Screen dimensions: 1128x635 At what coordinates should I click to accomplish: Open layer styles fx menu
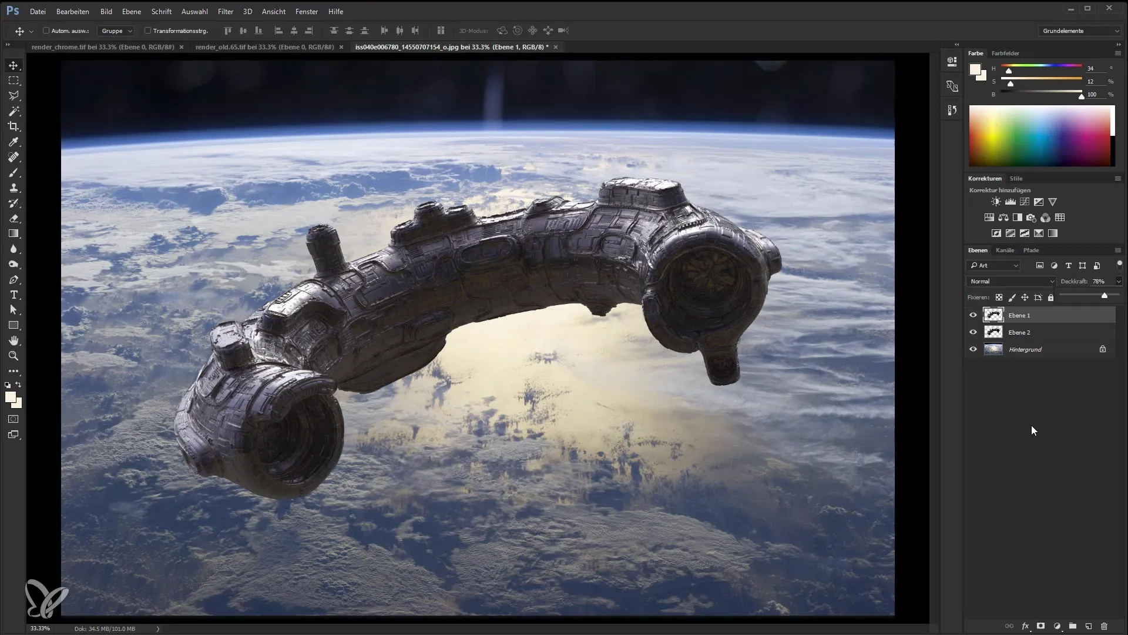click(x=1025, y=626)
